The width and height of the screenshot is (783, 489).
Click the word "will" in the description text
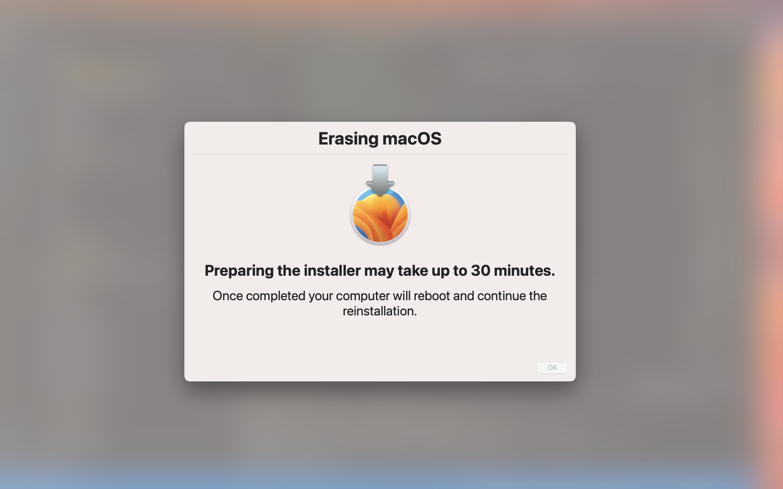tap(402, 296)
